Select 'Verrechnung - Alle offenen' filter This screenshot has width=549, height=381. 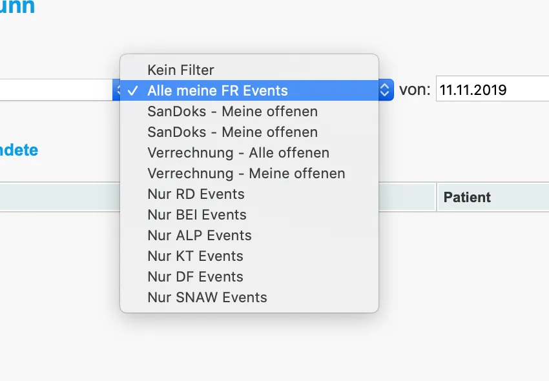click(x=238, y=152)
